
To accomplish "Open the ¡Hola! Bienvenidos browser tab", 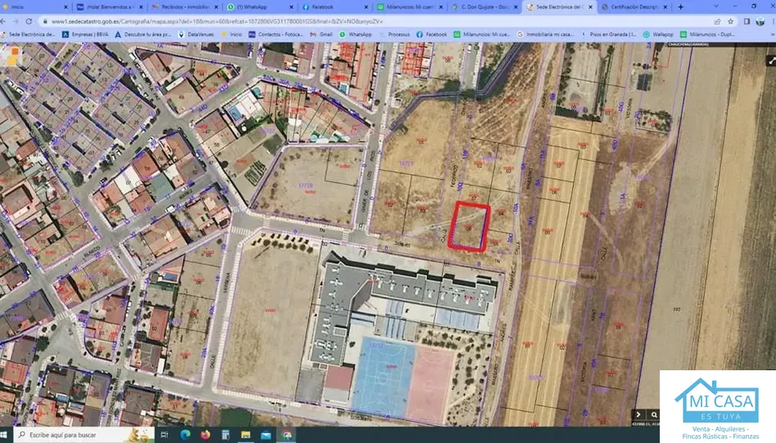I will [110, 7].
